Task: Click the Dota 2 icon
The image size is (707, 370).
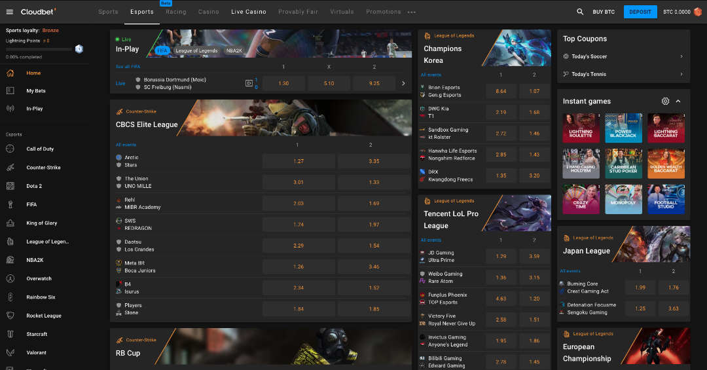Action: [10, 186]
